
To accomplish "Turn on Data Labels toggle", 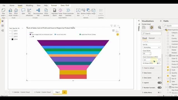I will [159, 78].
